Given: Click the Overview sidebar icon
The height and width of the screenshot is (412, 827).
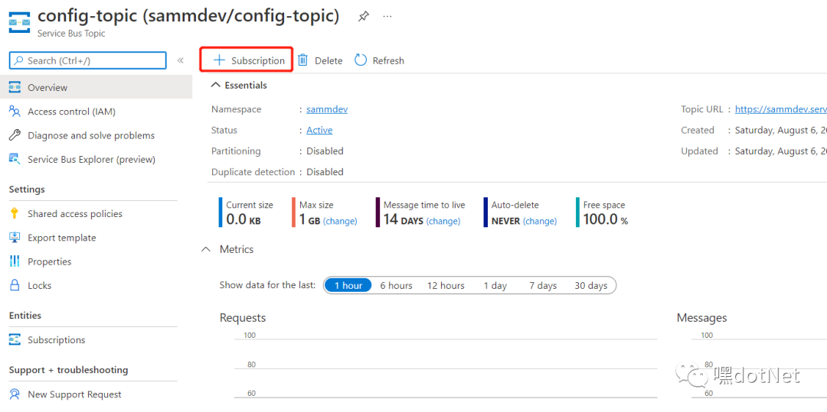Looking at the screenshot, I should [x=15, y=87].
